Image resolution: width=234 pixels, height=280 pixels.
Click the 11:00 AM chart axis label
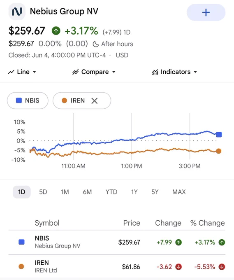[73, 166]
